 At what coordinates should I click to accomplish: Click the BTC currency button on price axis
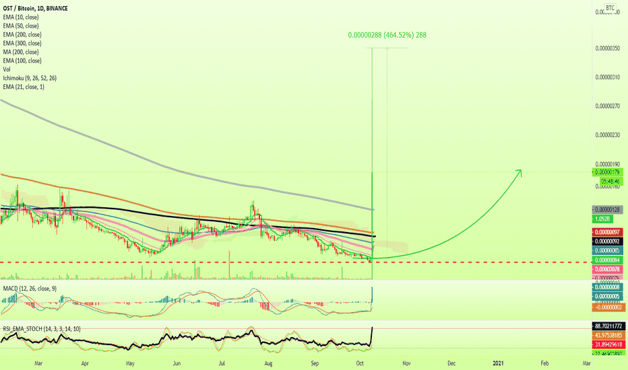610,8
